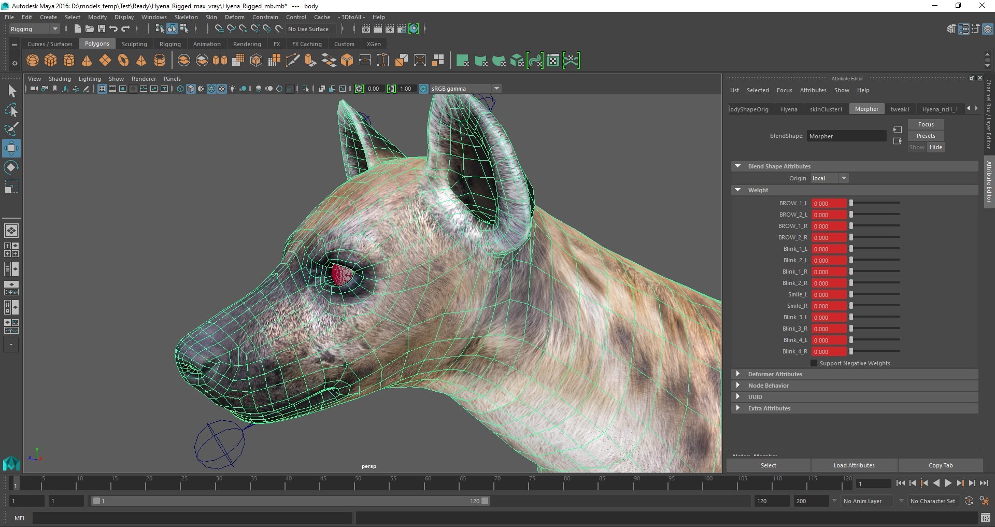Click the Copy Tab button

(941, 465)
